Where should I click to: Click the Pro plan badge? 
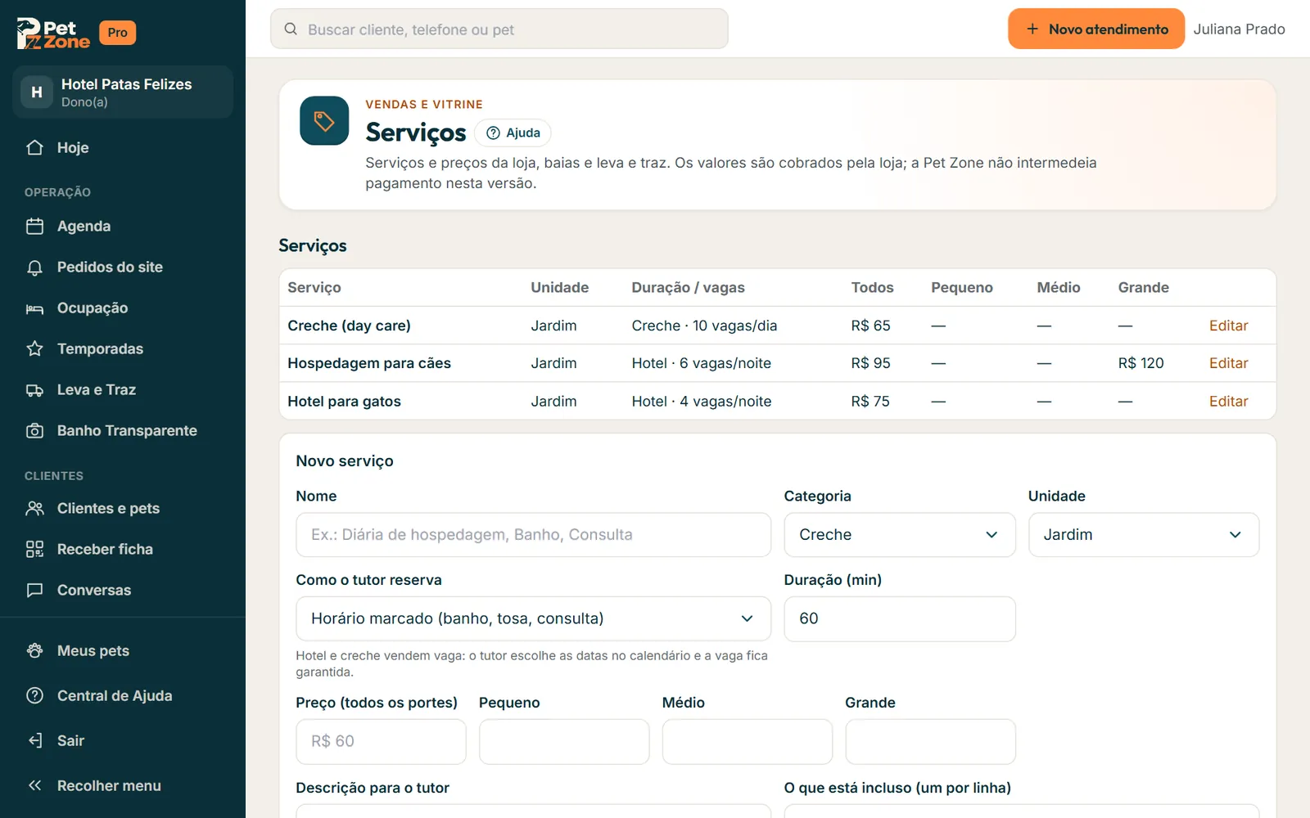point(117,33)
